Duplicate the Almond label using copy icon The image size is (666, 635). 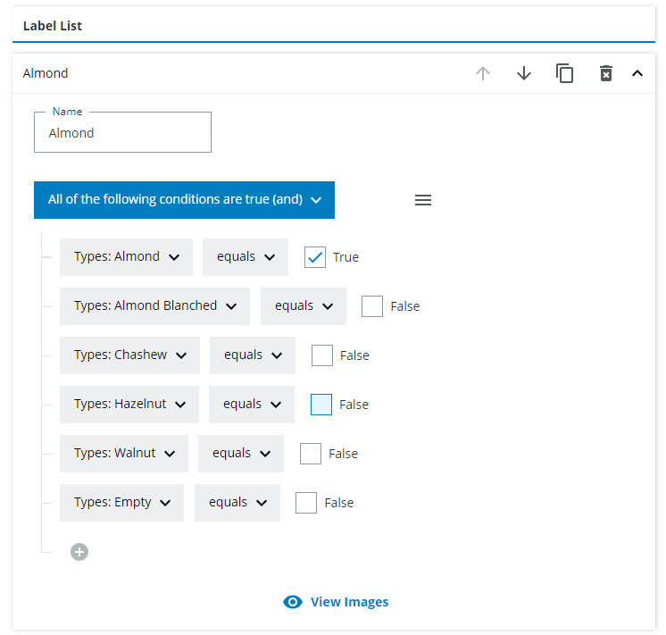[x=565, y=73]
